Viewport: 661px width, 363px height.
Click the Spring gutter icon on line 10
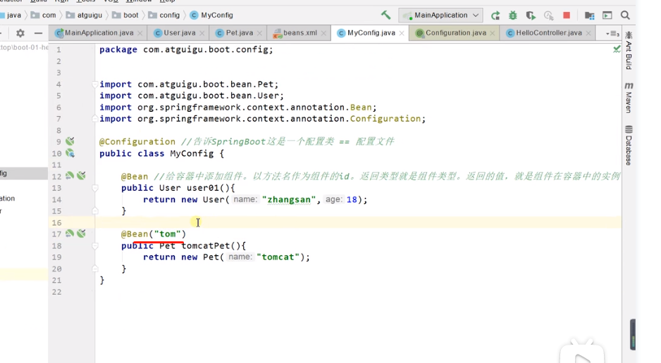point(70,153)
